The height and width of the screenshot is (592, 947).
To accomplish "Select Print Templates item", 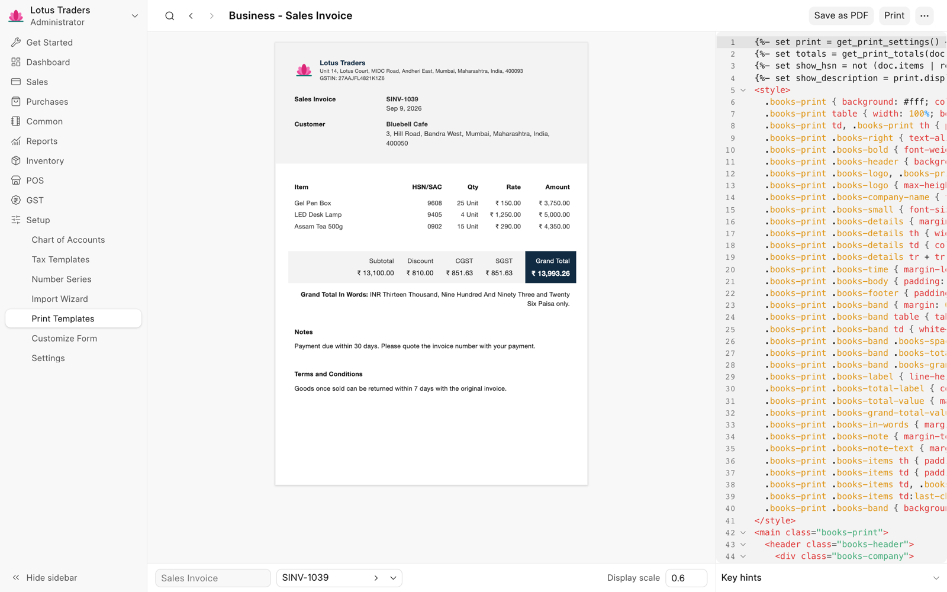I will [73, 318].
